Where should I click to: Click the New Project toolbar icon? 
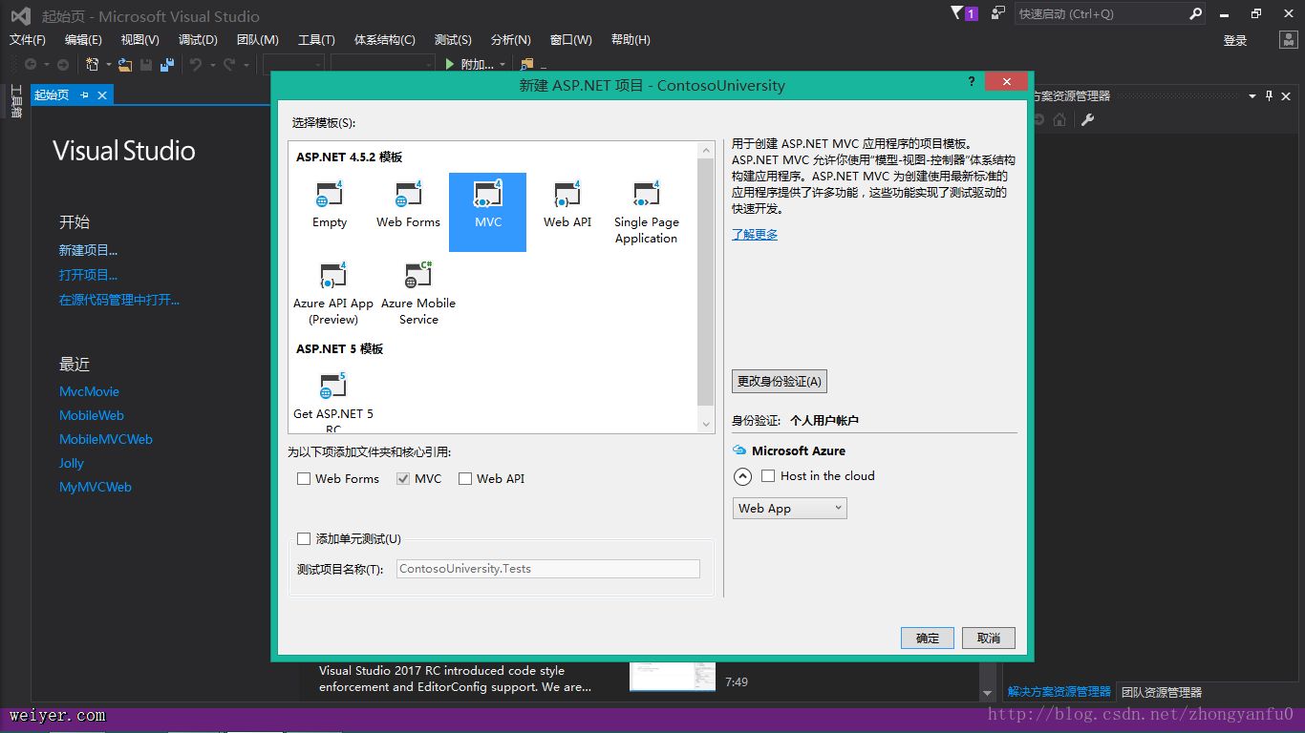tap(92, 64)
